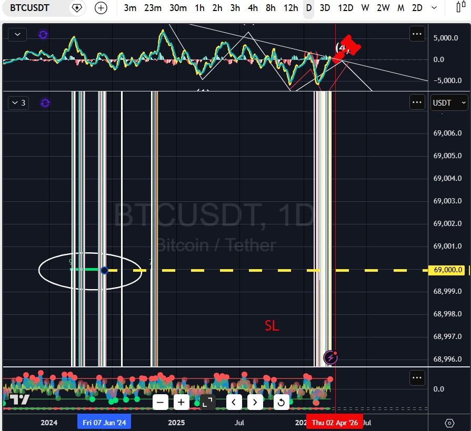Screen dimensions: 471x431
Task: Switch to the 12D interval
Action: (345, 8)
